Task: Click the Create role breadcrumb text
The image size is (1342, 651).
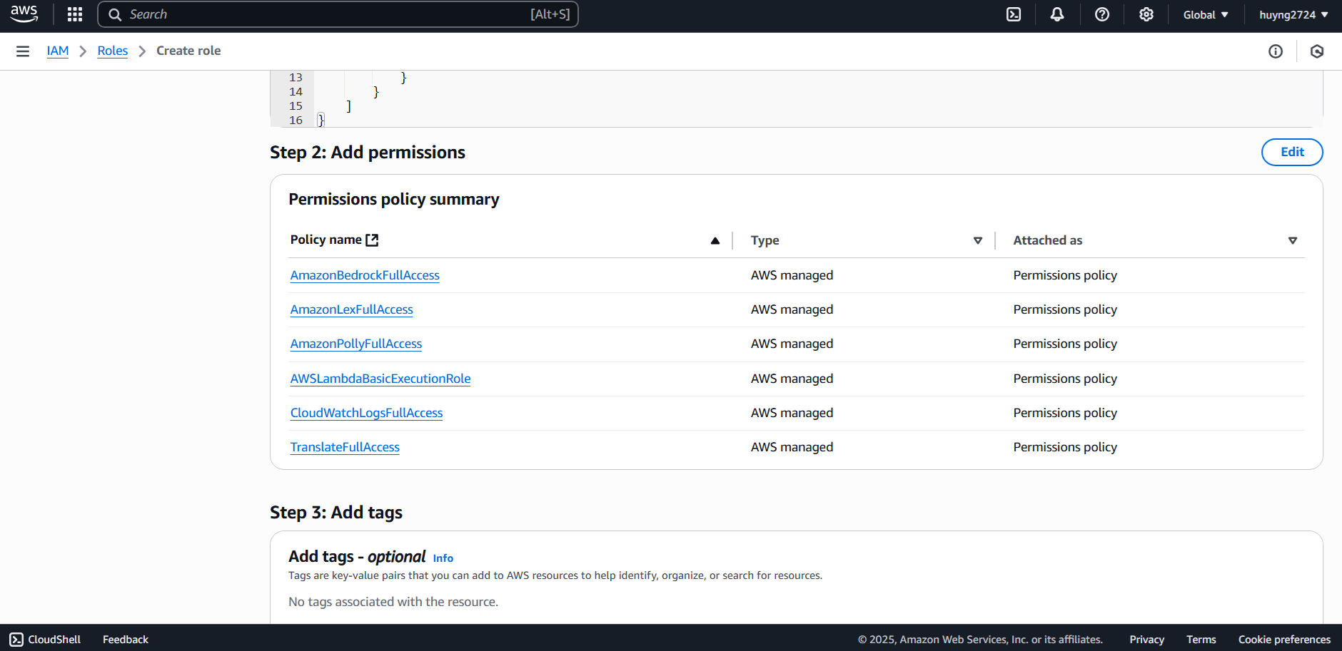Action: pyautogui.click(x=188, y=51)
